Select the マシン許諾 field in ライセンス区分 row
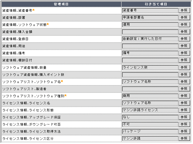The width and height of the screenshot is (193, 144). [150, 139]
